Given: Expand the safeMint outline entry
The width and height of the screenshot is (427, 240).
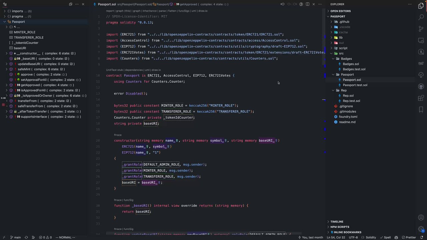Looking at the screenshot, I should click(7, 69).
